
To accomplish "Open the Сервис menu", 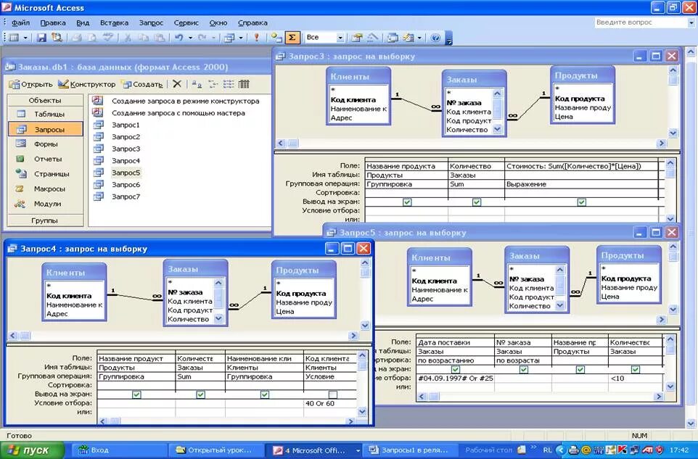I will coord(186,22).
